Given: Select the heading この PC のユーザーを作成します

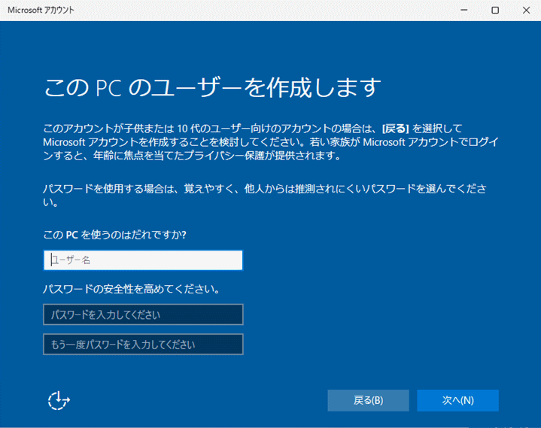Looking at the screenshot, I should 212,87.
